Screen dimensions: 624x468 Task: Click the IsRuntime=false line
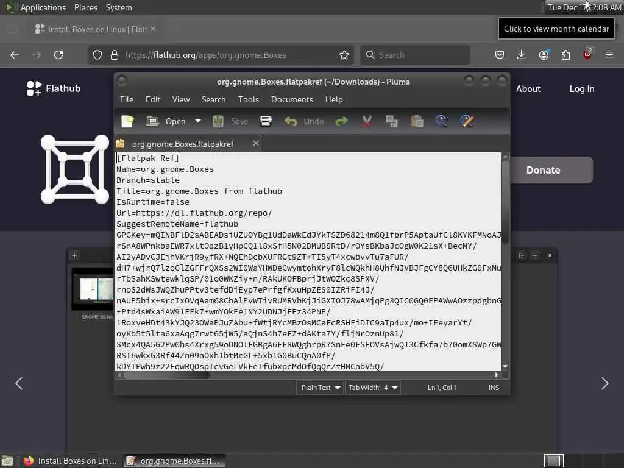click(x=153, y=202)
